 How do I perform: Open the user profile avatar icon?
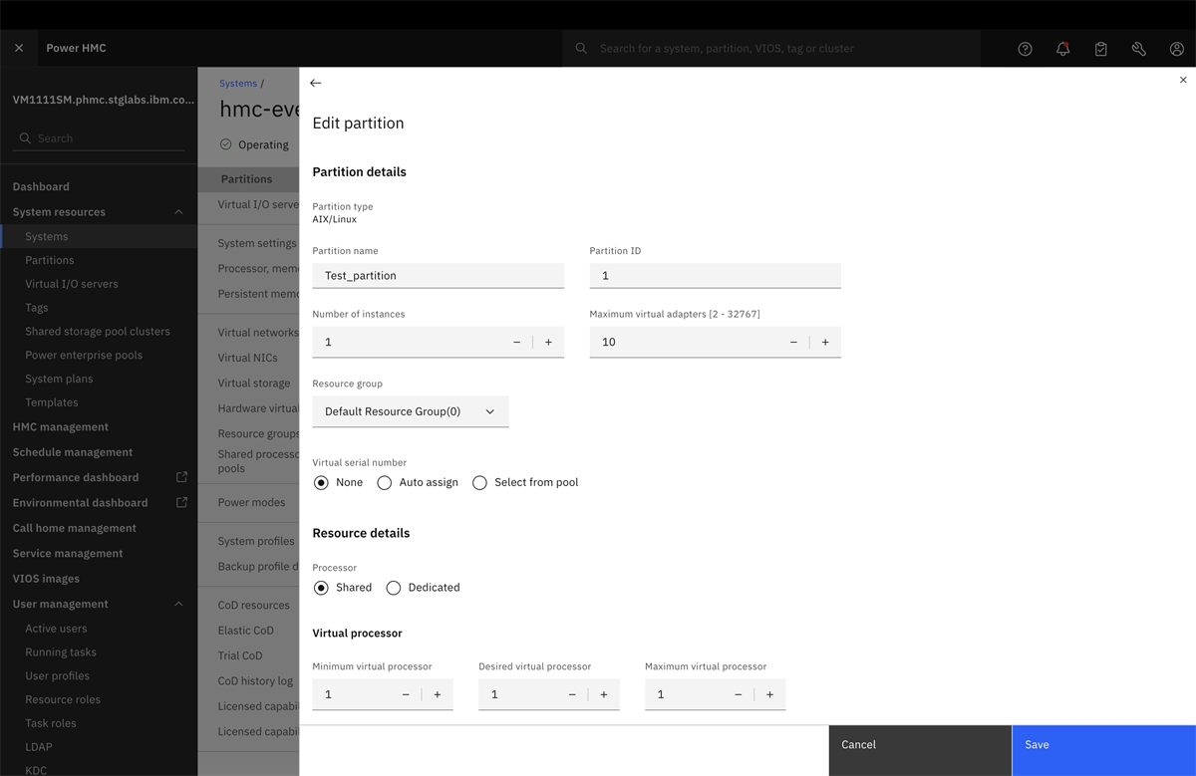[1176, 48]
